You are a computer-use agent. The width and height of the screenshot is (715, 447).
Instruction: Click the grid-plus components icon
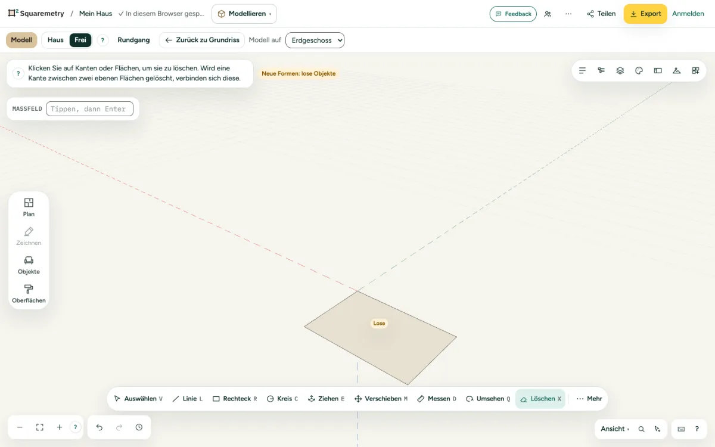coord(695,70)
